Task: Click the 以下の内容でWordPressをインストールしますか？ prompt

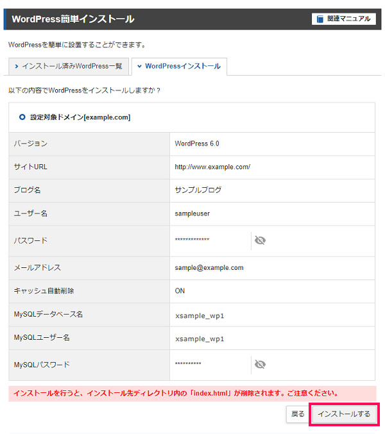Action: click(x=85, y=90)
